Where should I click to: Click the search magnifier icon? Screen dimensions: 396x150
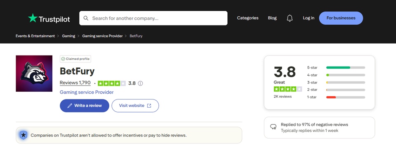coord(86,18)
